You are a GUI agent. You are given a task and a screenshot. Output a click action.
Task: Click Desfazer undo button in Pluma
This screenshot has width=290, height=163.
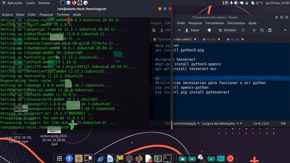[x=227, y=30]
